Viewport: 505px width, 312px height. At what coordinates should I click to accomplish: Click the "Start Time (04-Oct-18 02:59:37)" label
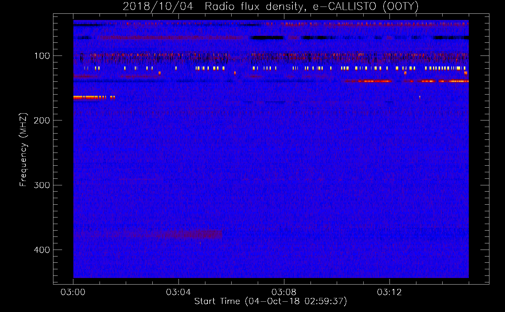[271, 301]
